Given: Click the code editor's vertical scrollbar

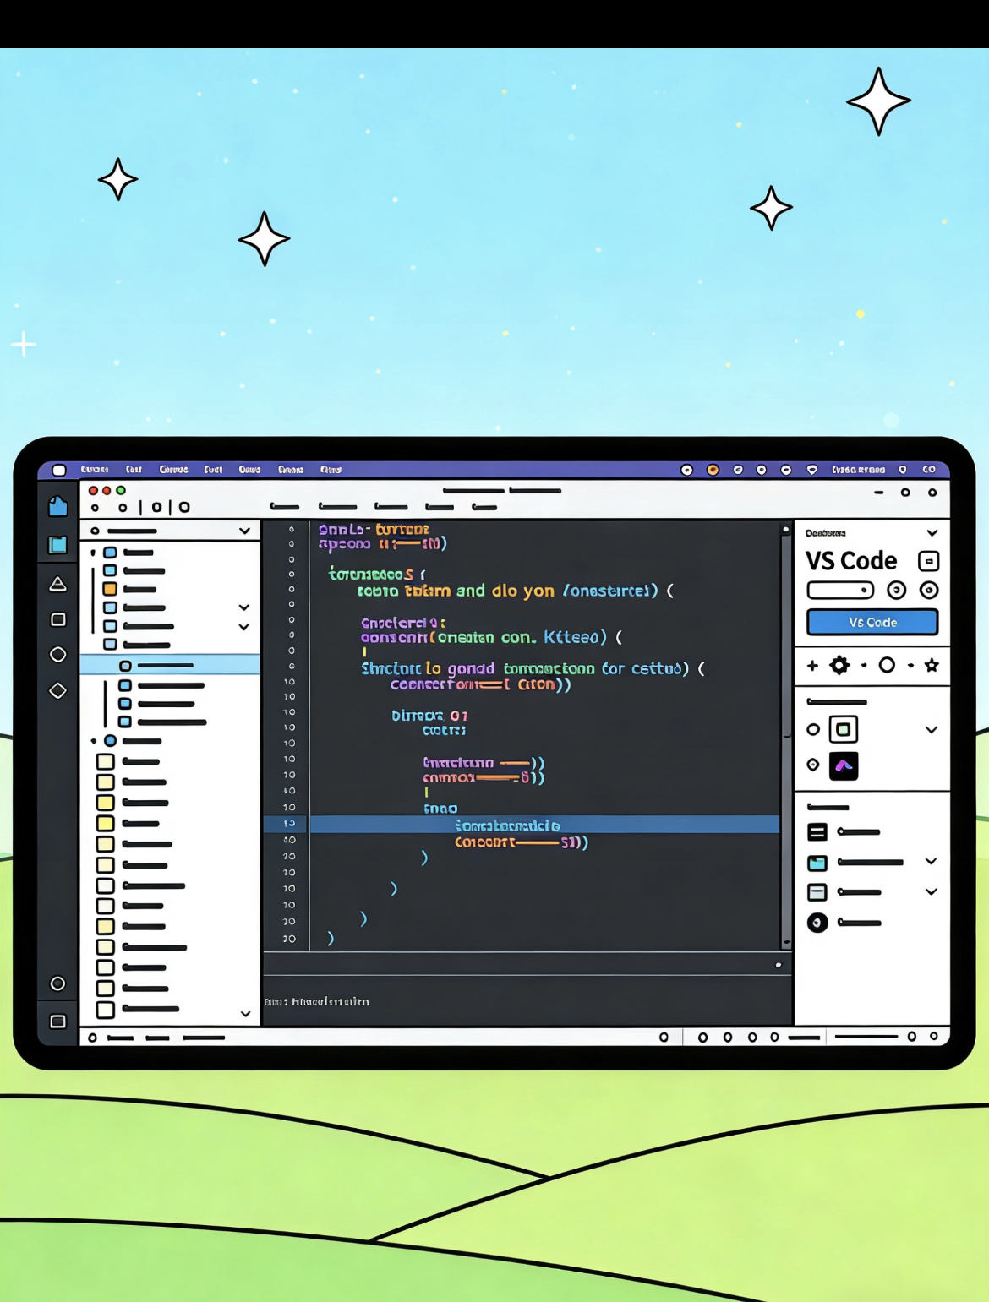Looking at the screenshot, I should point(786,735).
